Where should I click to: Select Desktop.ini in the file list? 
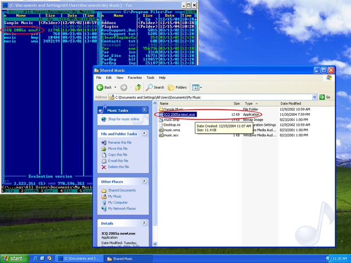click(x=172, y=125)
